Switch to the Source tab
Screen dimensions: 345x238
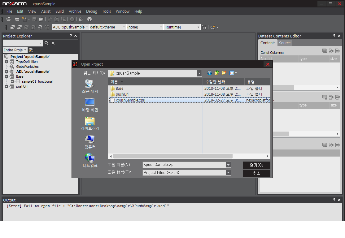[285, 43]
